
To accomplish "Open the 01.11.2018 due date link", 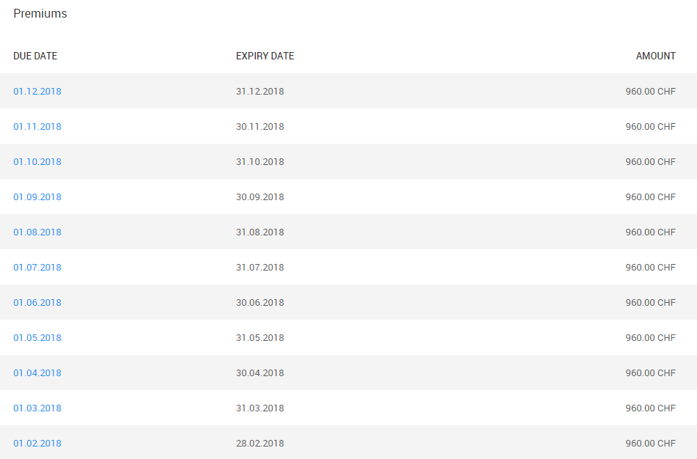I will pyautogui.click(x=37, y=126).
